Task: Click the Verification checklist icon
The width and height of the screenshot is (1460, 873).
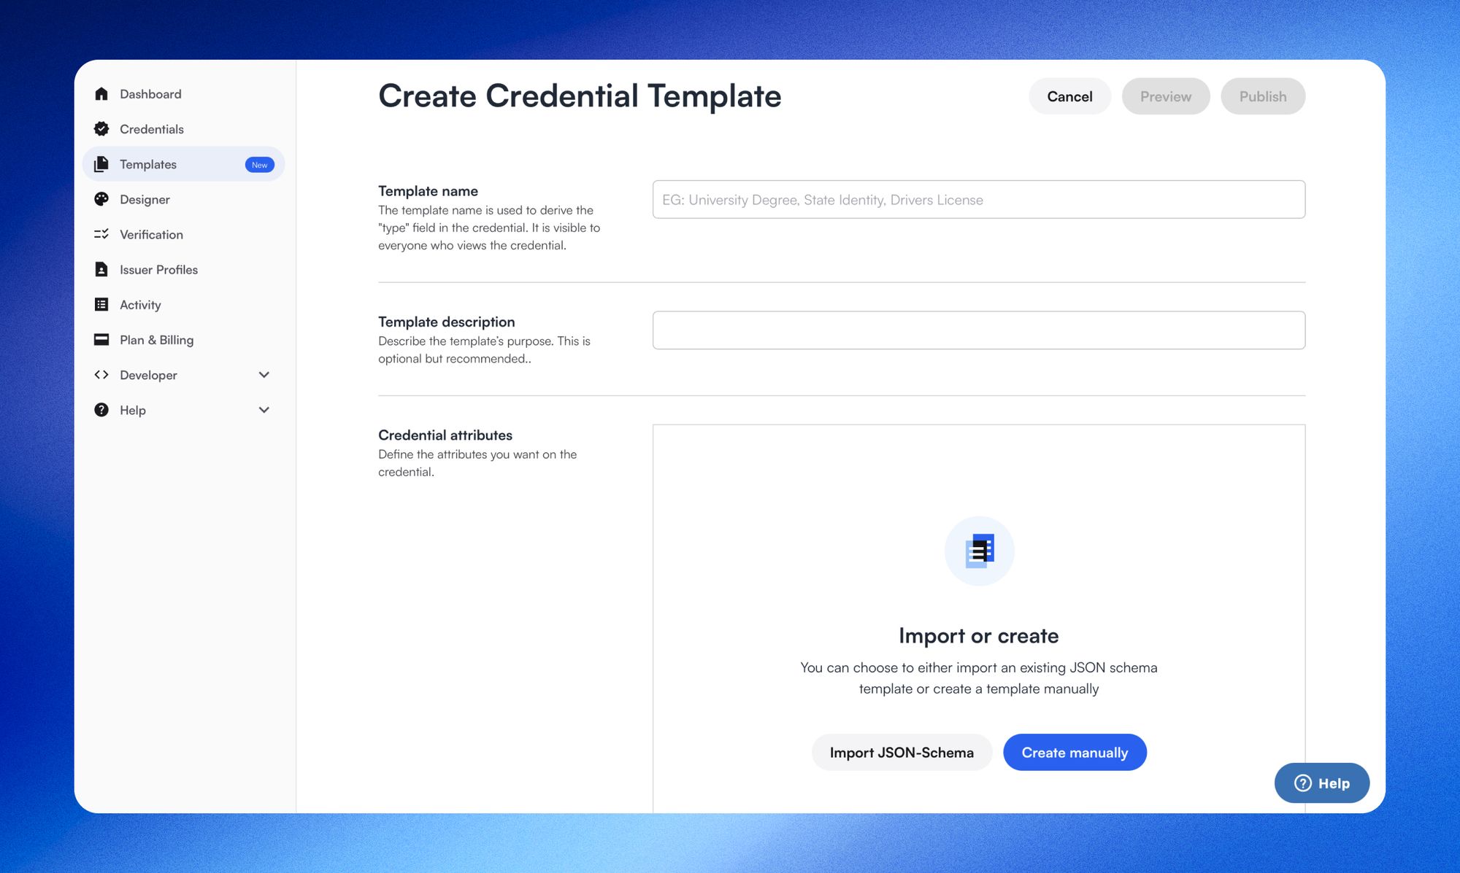Action: click(x=101, y=234)
